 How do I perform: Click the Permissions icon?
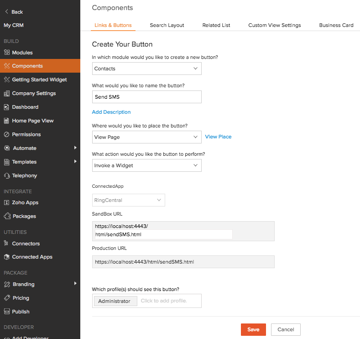(x=7, y=134)
